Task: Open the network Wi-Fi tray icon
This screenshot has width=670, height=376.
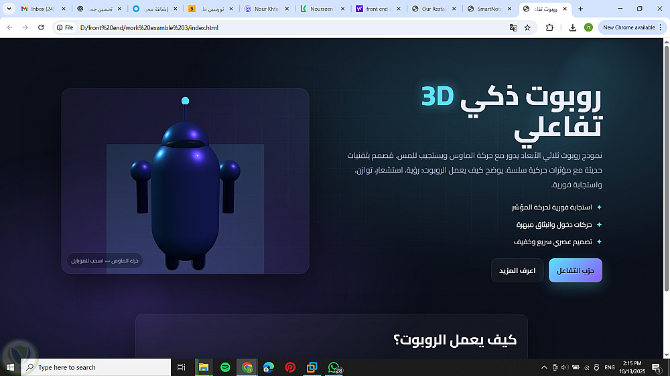Action: pos(586,367)
